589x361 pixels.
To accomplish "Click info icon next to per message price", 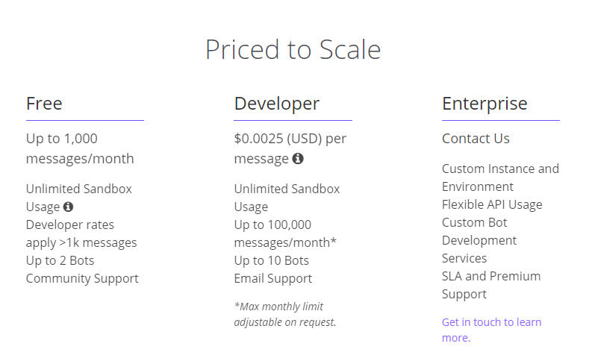I will click(x=298, y=159).
